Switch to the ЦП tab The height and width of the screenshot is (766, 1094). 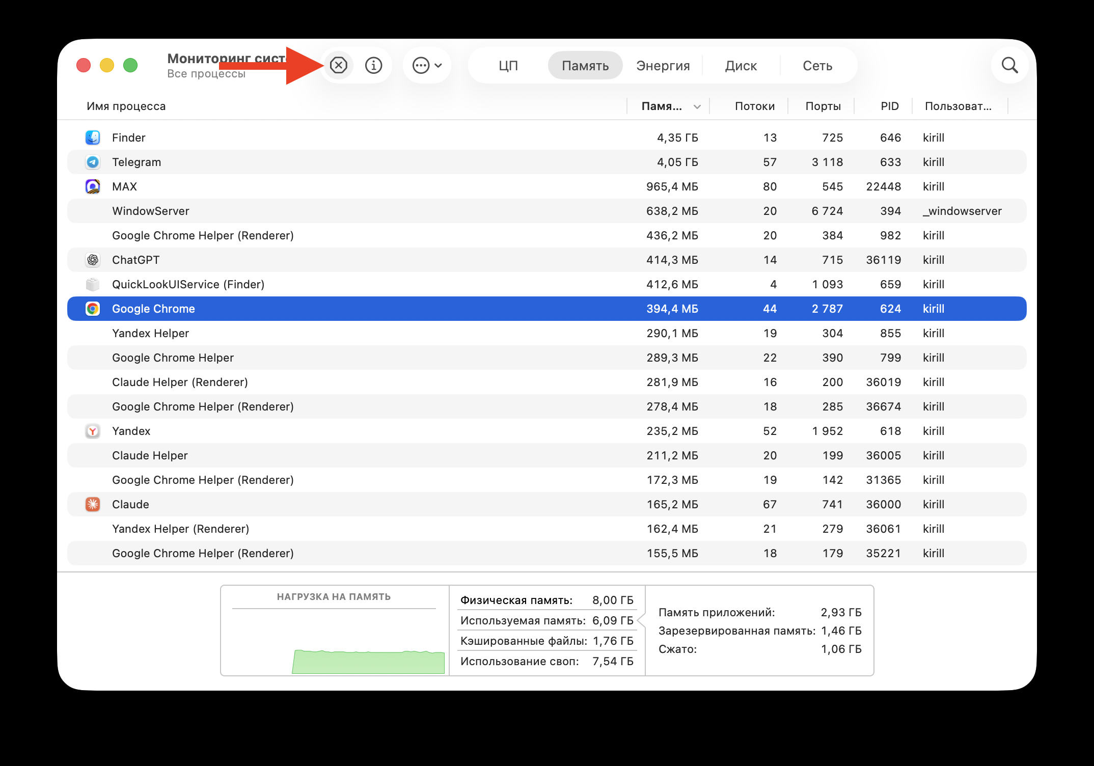(508, 66)
